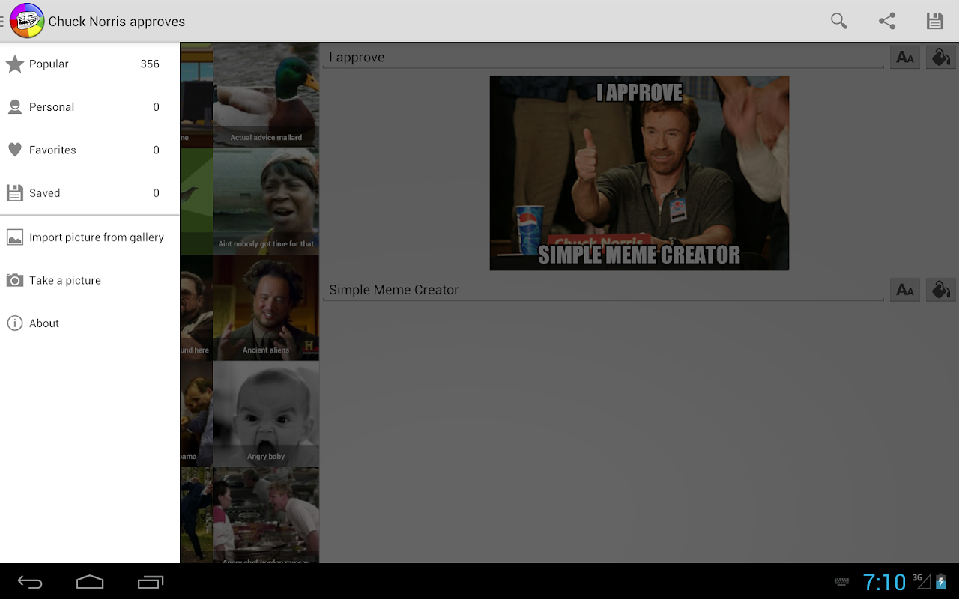The width and height of the screenshot is (959, 599).
Task: Tap the Saved floppy disk icon
Action: click(x=15, y=193)
